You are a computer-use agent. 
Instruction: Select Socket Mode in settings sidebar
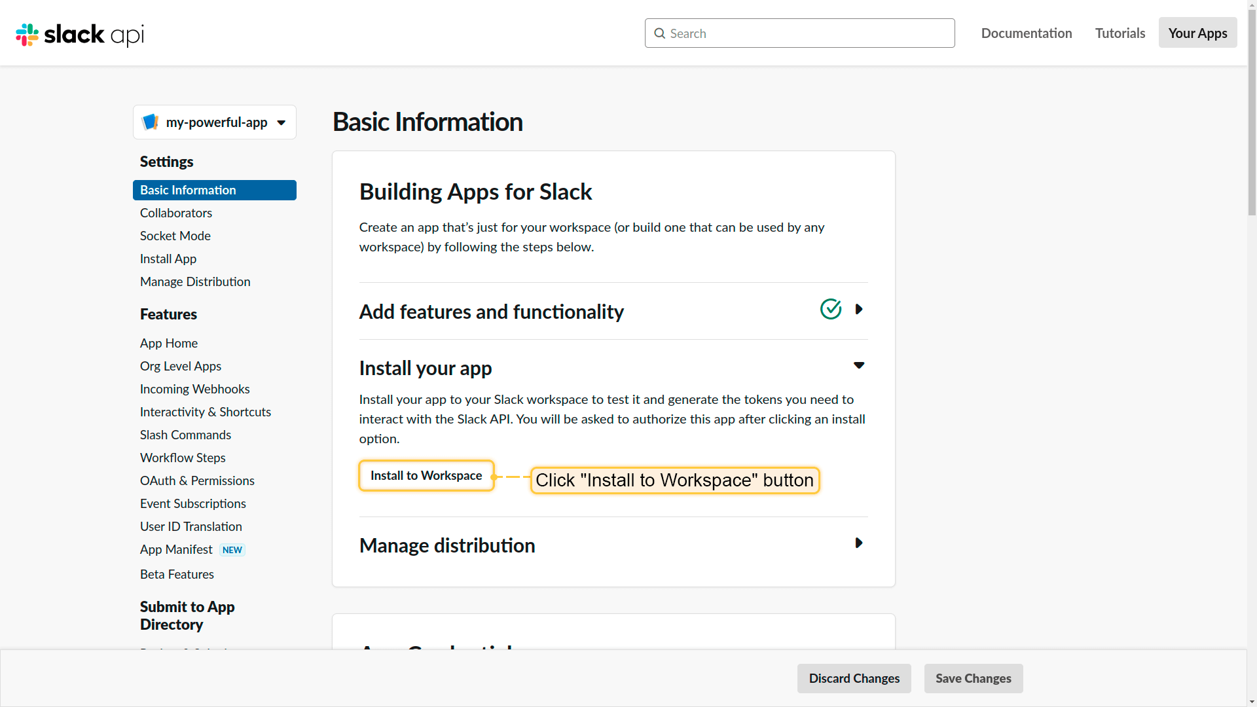coord(175,236)
